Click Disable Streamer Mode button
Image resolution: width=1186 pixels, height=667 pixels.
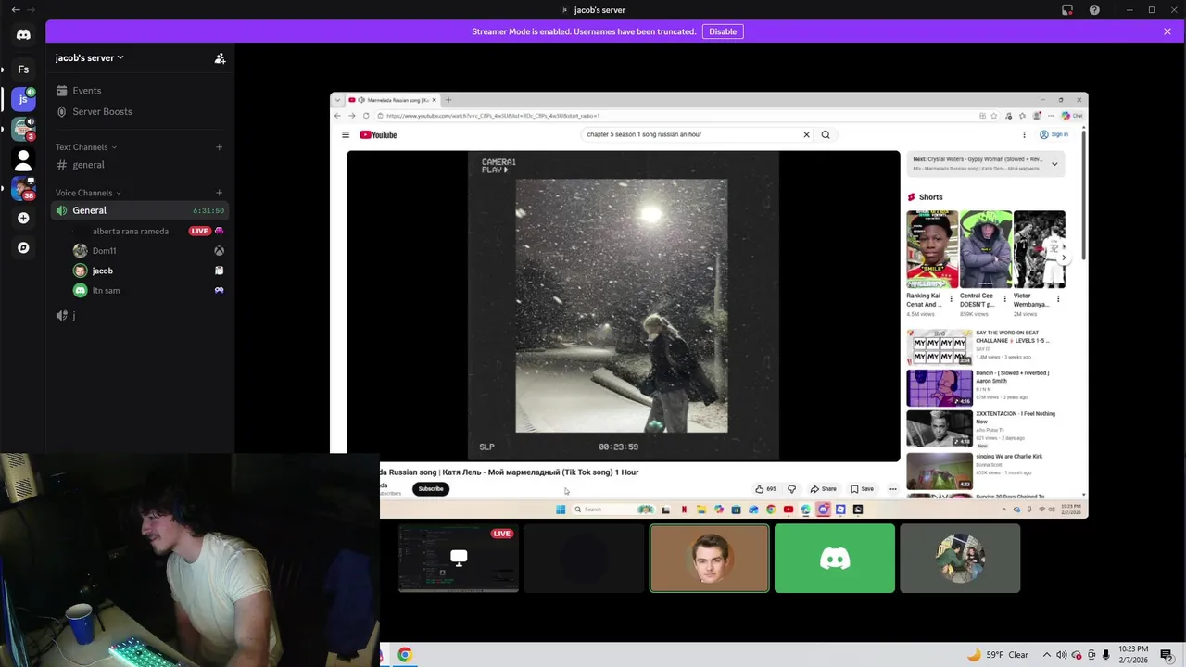pos(723,31)
